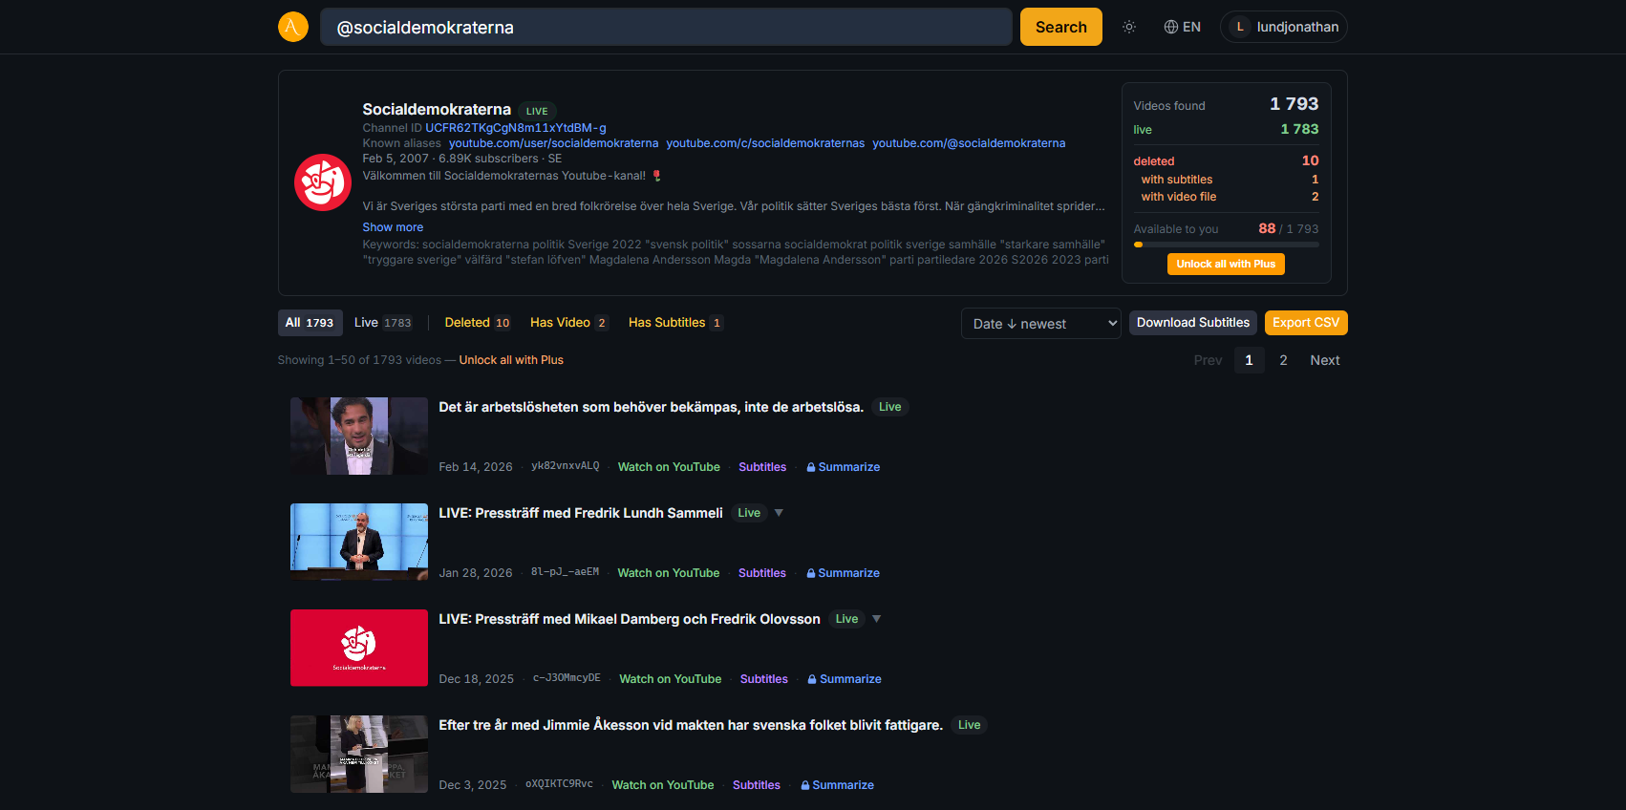Screen dimensions: 1626x810
Task: Toggle the light/dark theme sun icon
Action: click(1129, 27)
